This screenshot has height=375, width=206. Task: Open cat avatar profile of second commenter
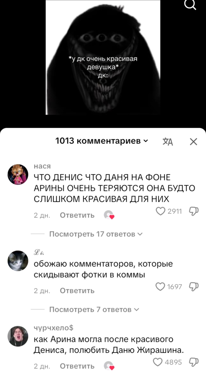point(18,261)
